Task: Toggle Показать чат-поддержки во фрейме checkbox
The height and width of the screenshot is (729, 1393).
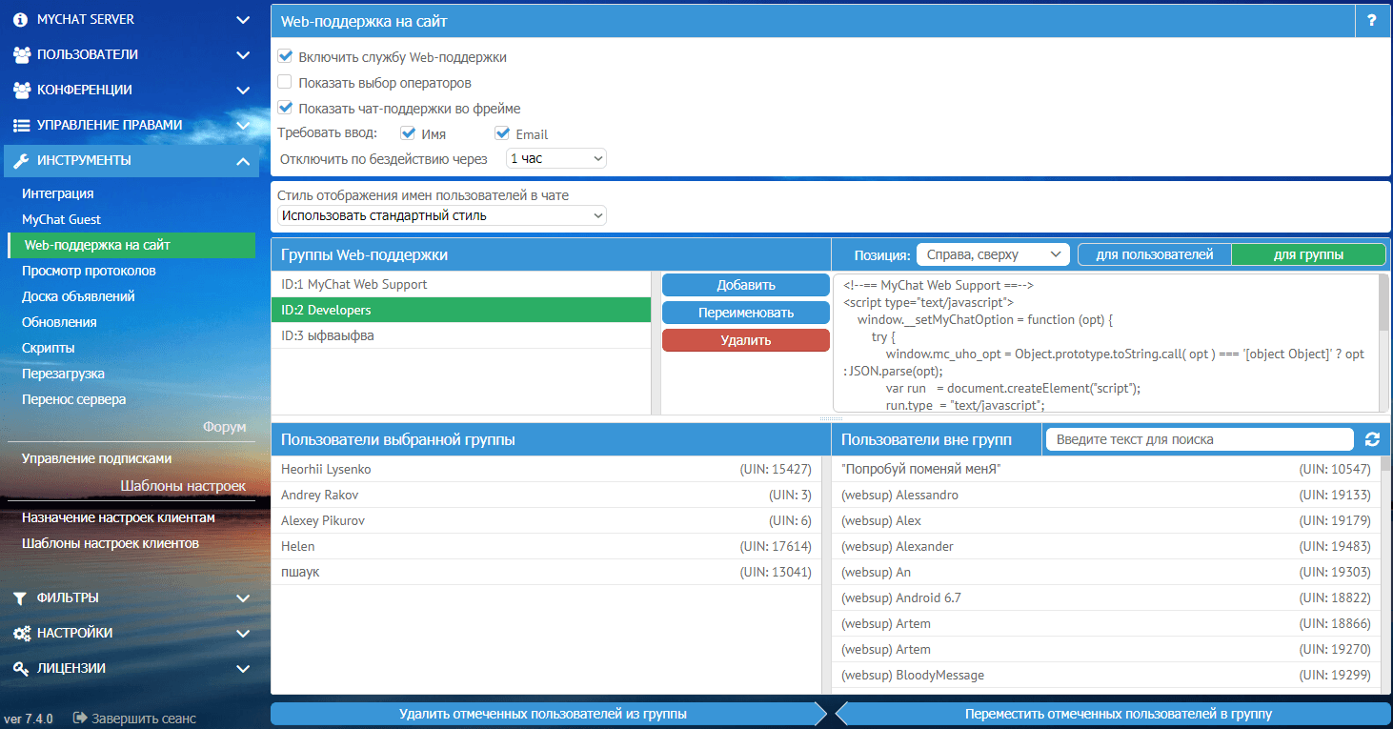Action: 285,109
